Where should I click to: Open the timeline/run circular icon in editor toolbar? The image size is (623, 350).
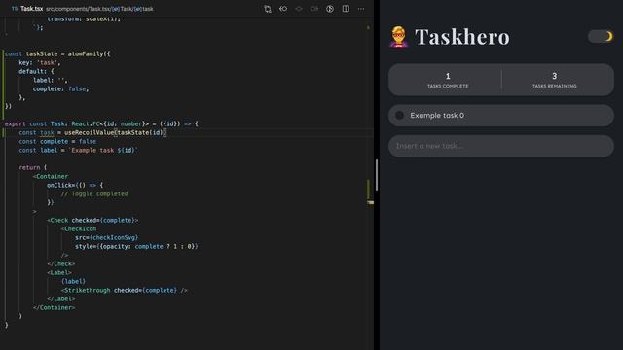tap(330, 9)
